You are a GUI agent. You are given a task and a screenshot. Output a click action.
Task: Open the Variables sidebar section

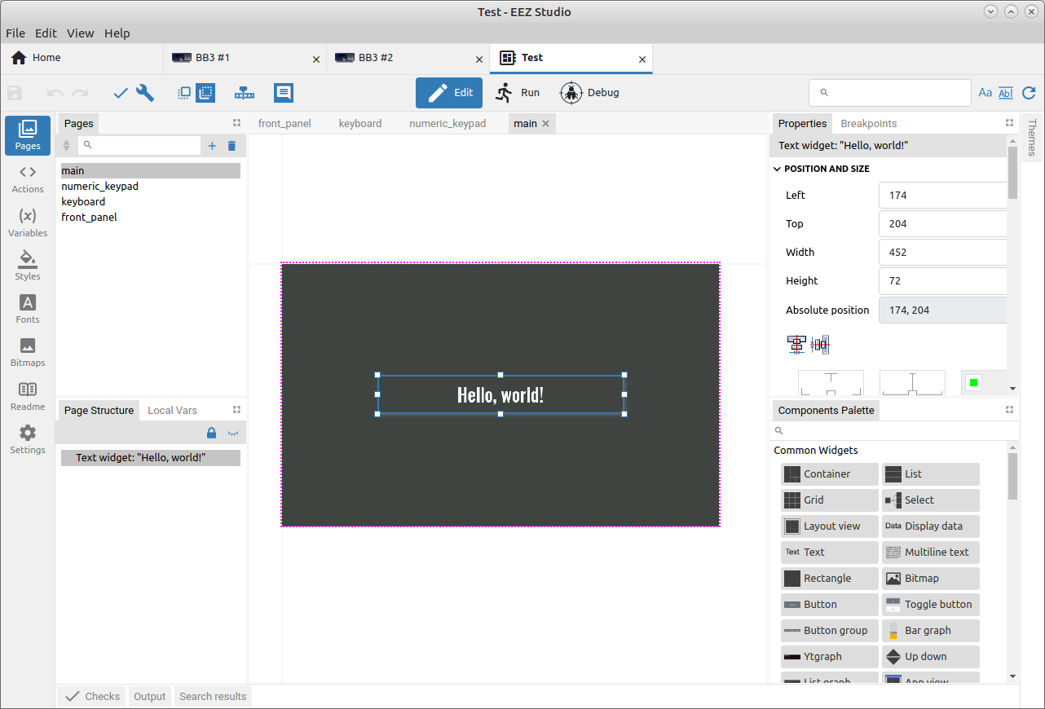click(28, 222)
